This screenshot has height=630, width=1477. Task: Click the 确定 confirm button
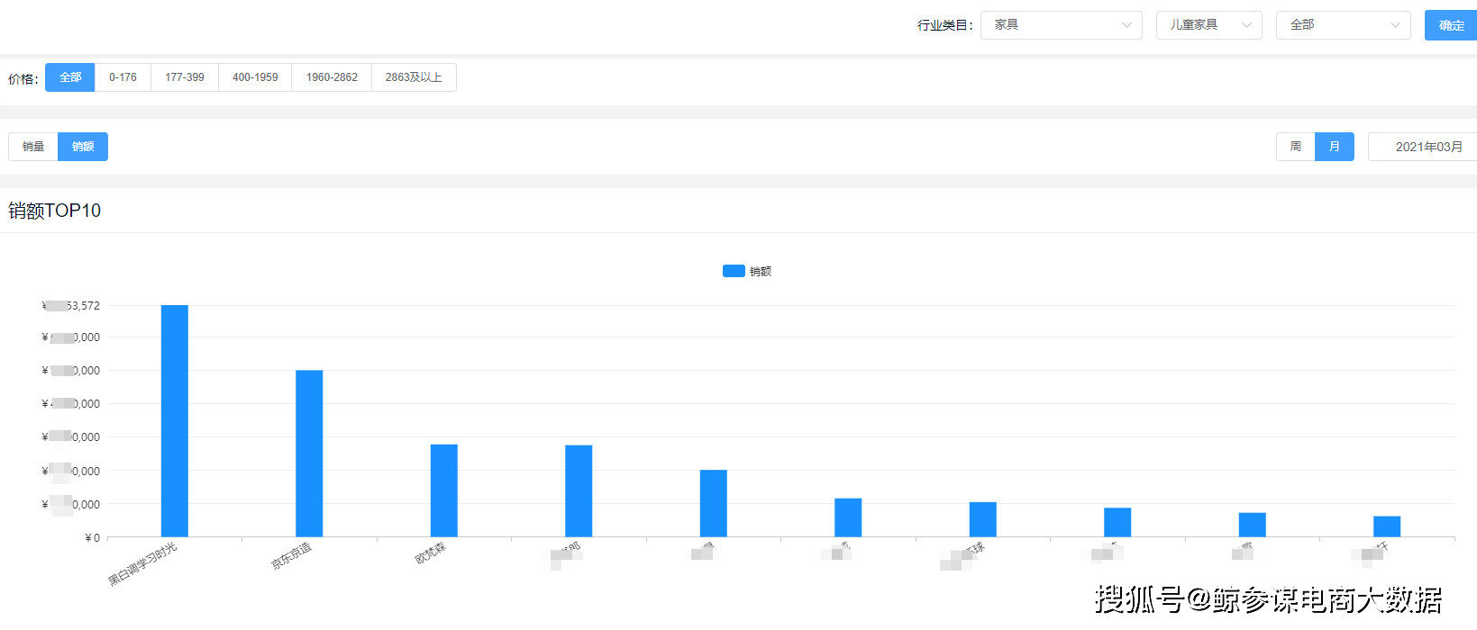tap(1450, 25)
